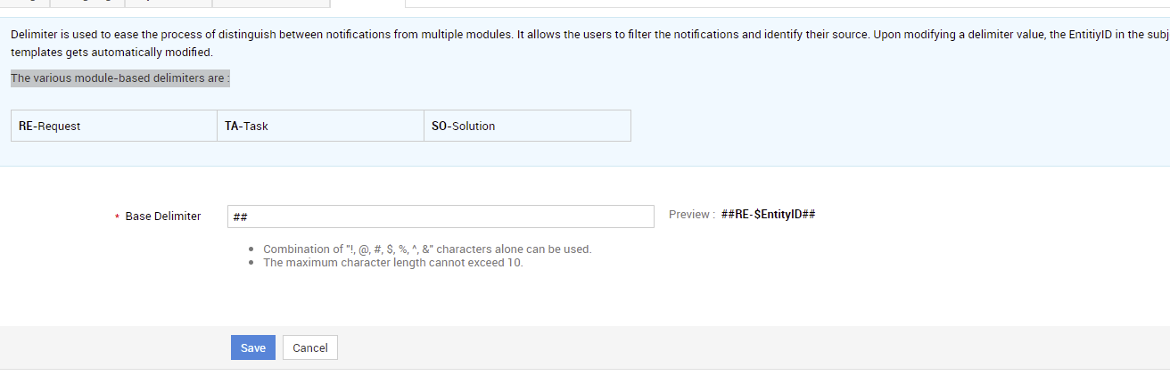This screenshot has width=1170, height=384.
Task: Click the delimiter description paragraph's first line
Action: click(590, 37)
